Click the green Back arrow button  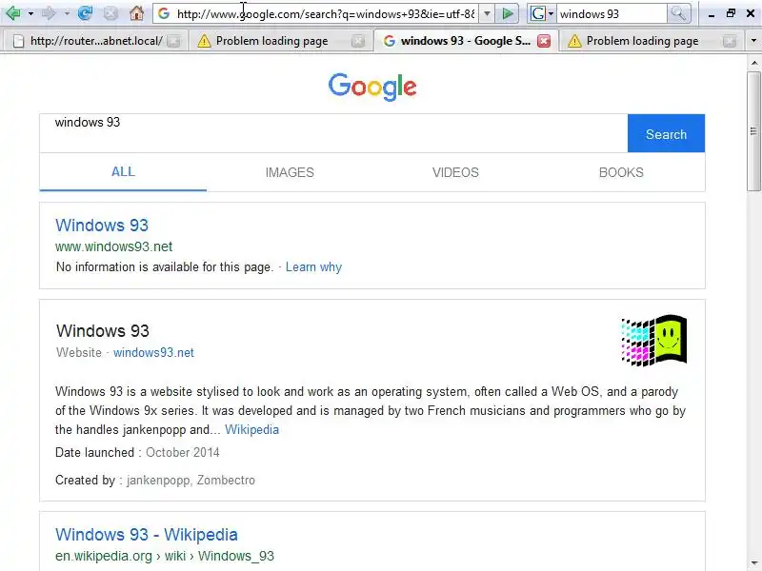(12, 13)
